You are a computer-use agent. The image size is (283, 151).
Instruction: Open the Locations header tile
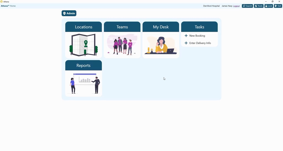83,27
